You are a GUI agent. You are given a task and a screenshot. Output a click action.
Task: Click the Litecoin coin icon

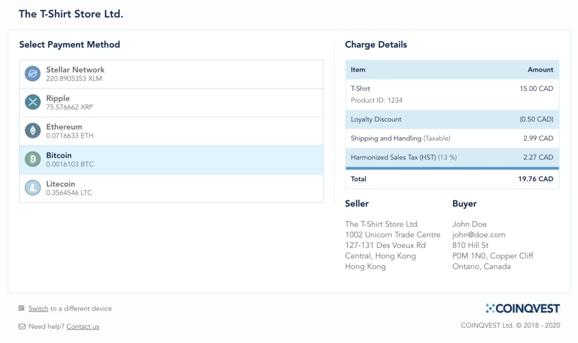(x=33, y=187)
